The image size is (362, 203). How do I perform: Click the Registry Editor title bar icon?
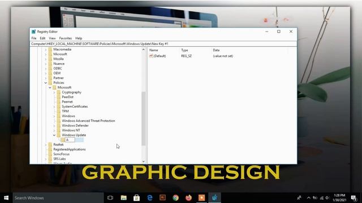click(34, 32)
